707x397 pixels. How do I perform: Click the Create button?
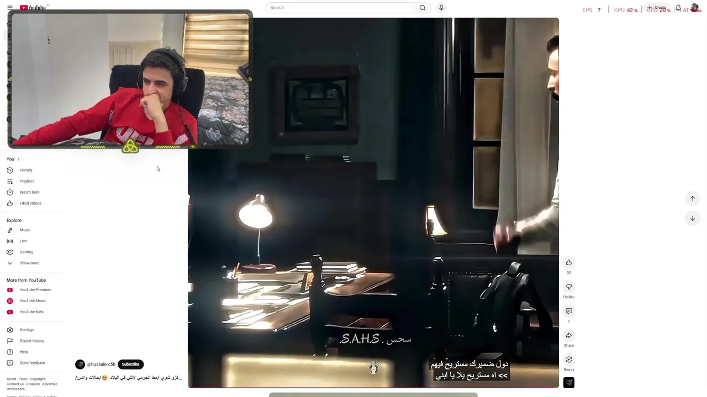[x=657, y=8]
